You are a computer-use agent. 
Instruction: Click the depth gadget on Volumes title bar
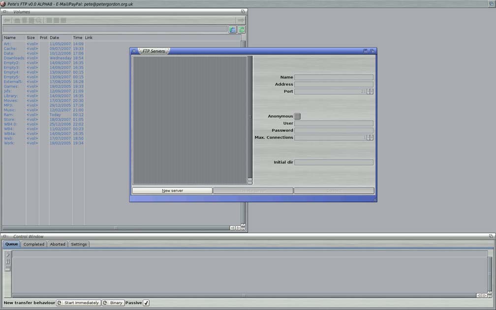tap(243, 11)
